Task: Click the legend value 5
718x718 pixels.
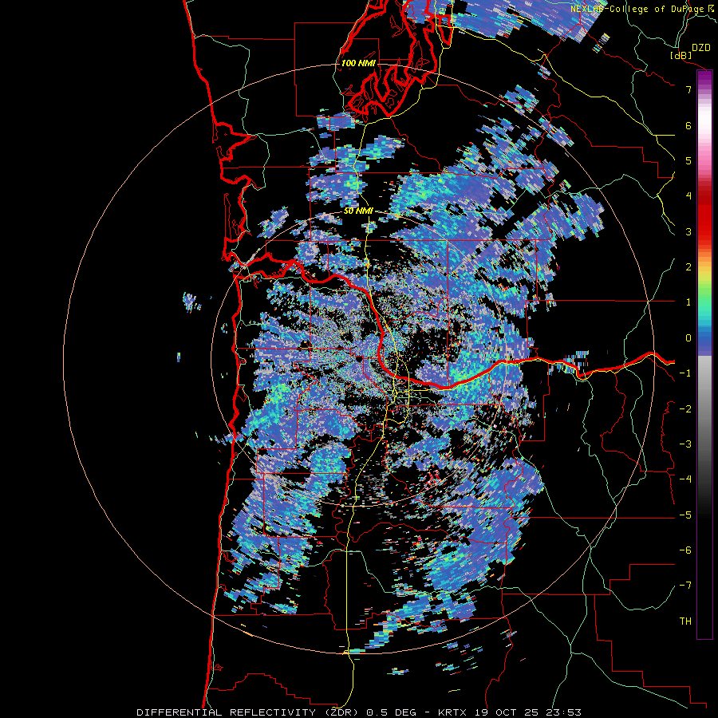Action: pyautogui.click(x=688, y=160)
